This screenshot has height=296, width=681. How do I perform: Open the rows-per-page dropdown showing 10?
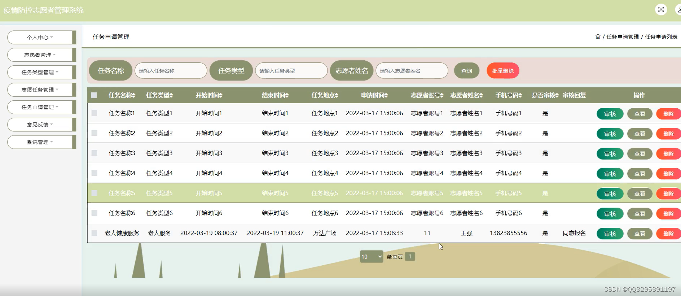pos(372,257)
